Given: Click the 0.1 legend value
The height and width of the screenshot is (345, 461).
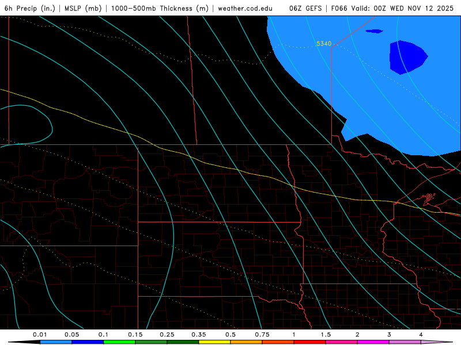Looking at the screenshot, I should (103, 335).
